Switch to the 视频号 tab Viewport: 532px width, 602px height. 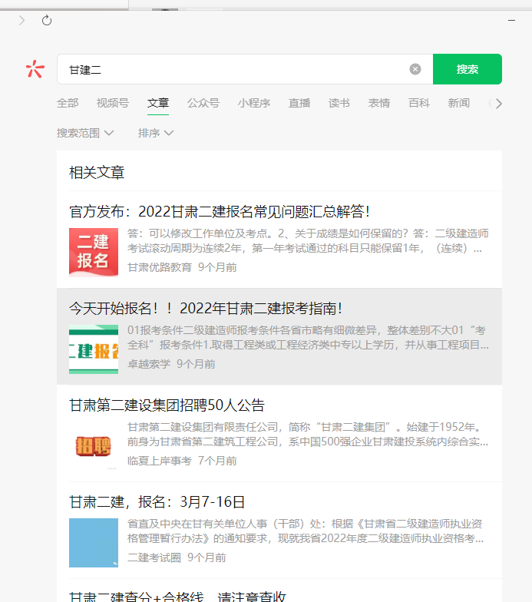[112, 103]
